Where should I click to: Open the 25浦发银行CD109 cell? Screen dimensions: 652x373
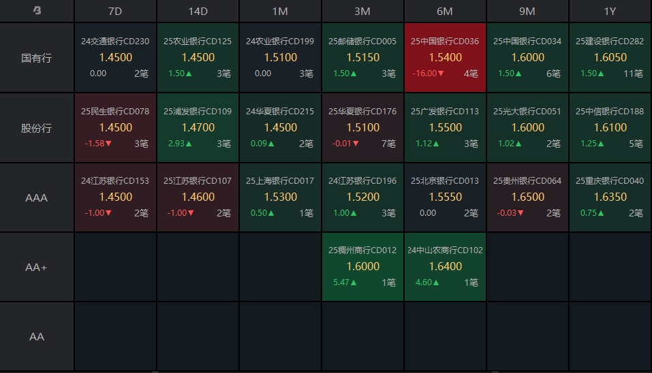[x=198, y=127]
